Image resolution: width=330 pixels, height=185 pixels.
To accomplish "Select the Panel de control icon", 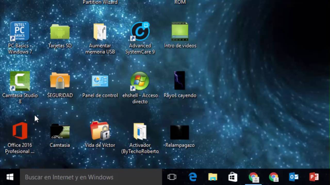I will [x=100, y=81].
